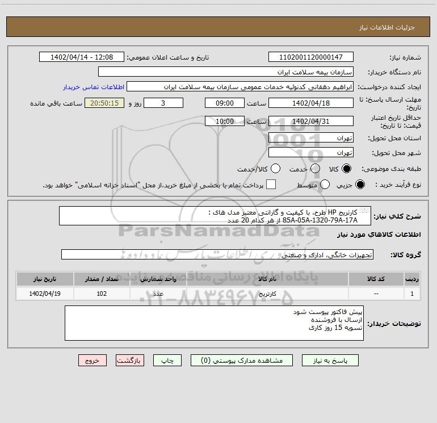
Task: Click the validity time field 10:00
Action: click(x=225, y=121)
